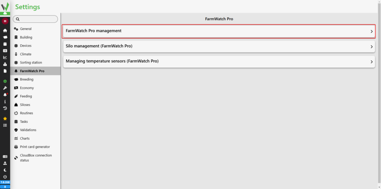
Task: Click the pig icon in left rail
Action: tap(5, 37)
